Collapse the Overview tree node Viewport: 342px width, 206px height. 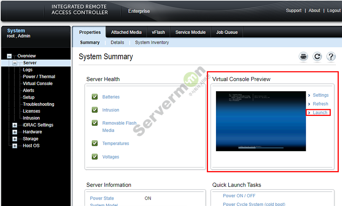(x=9, y=56)
